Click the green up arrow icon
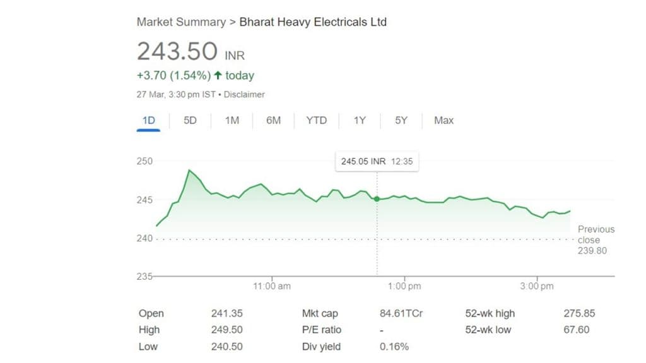Image resolution: width=646 pixels, height=363 pixels. [218, 76]
